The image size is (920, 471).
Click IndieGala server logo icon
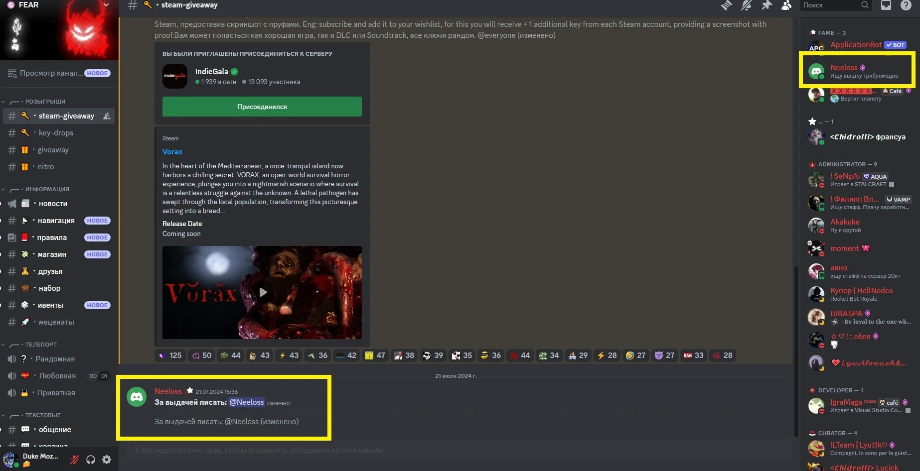175,76
